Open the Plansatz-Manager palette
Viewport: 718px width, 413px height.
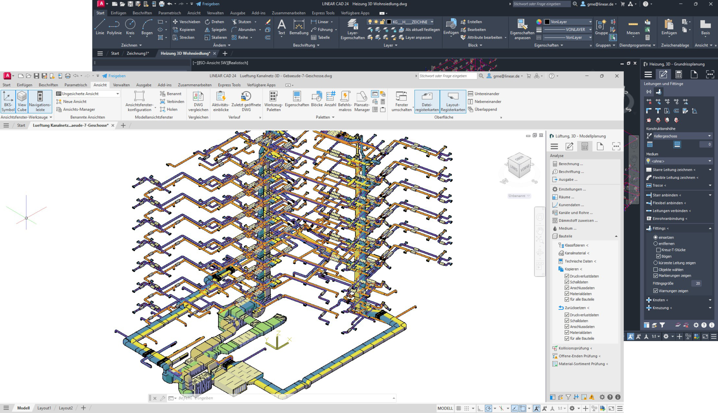pos(362,102)
